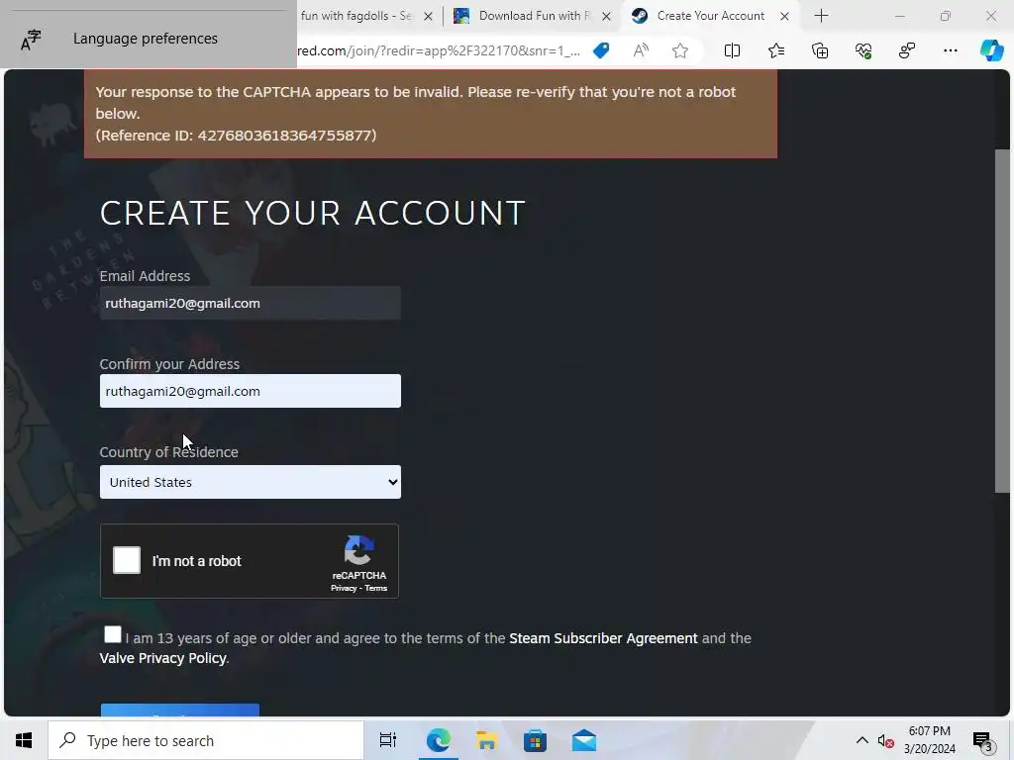Image resolution: width=1014 pixels, height=760 pixels.
Task: Click muted speaker volume icon
Action: click(885, 741)
